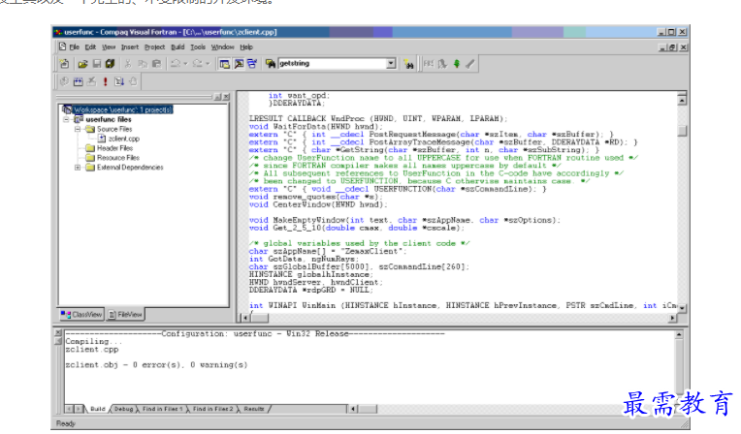Close the output pane with its X button
Image resolution: width=741 pixels, height=434 pixels.
tap(58, 333)
